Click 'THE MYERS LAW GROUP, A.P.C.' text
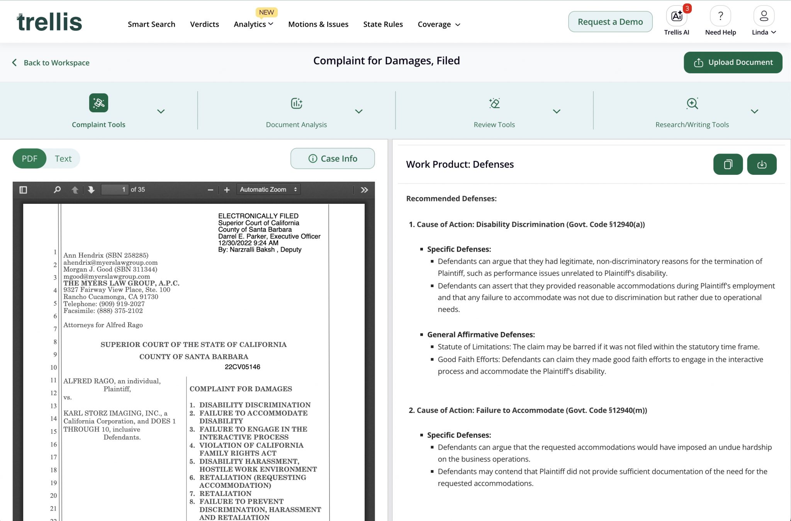 (x=121, y=283)
